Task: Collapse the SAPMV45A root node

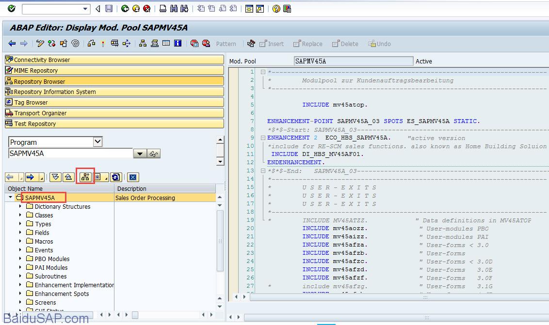Action: click(x=11, y=198)
